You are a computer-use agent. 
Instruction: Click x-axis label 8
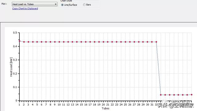click(x=50, y=105)
